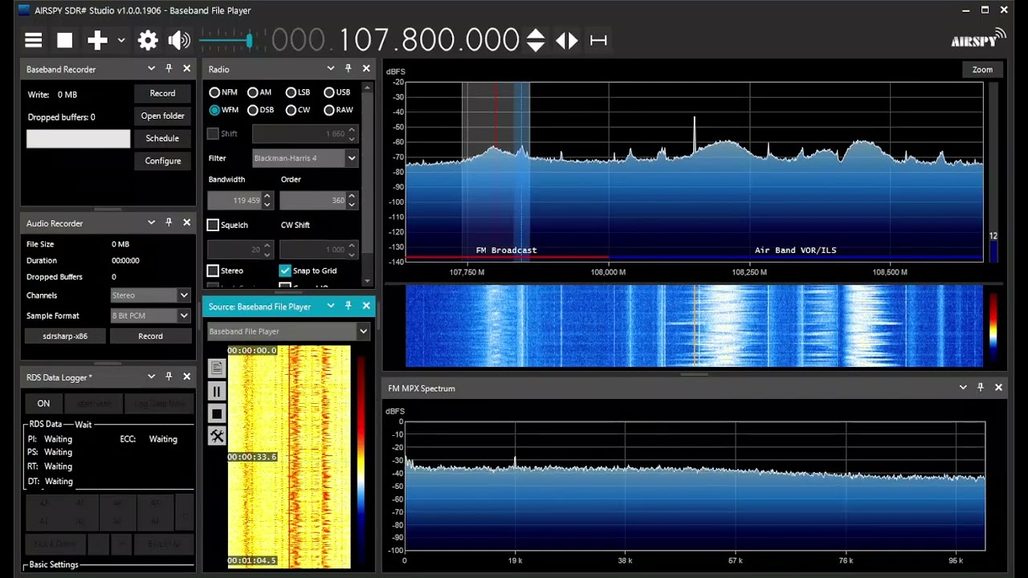
Task: Click the sdrsharp-x86 button
Action: click(x=65, y=336)
